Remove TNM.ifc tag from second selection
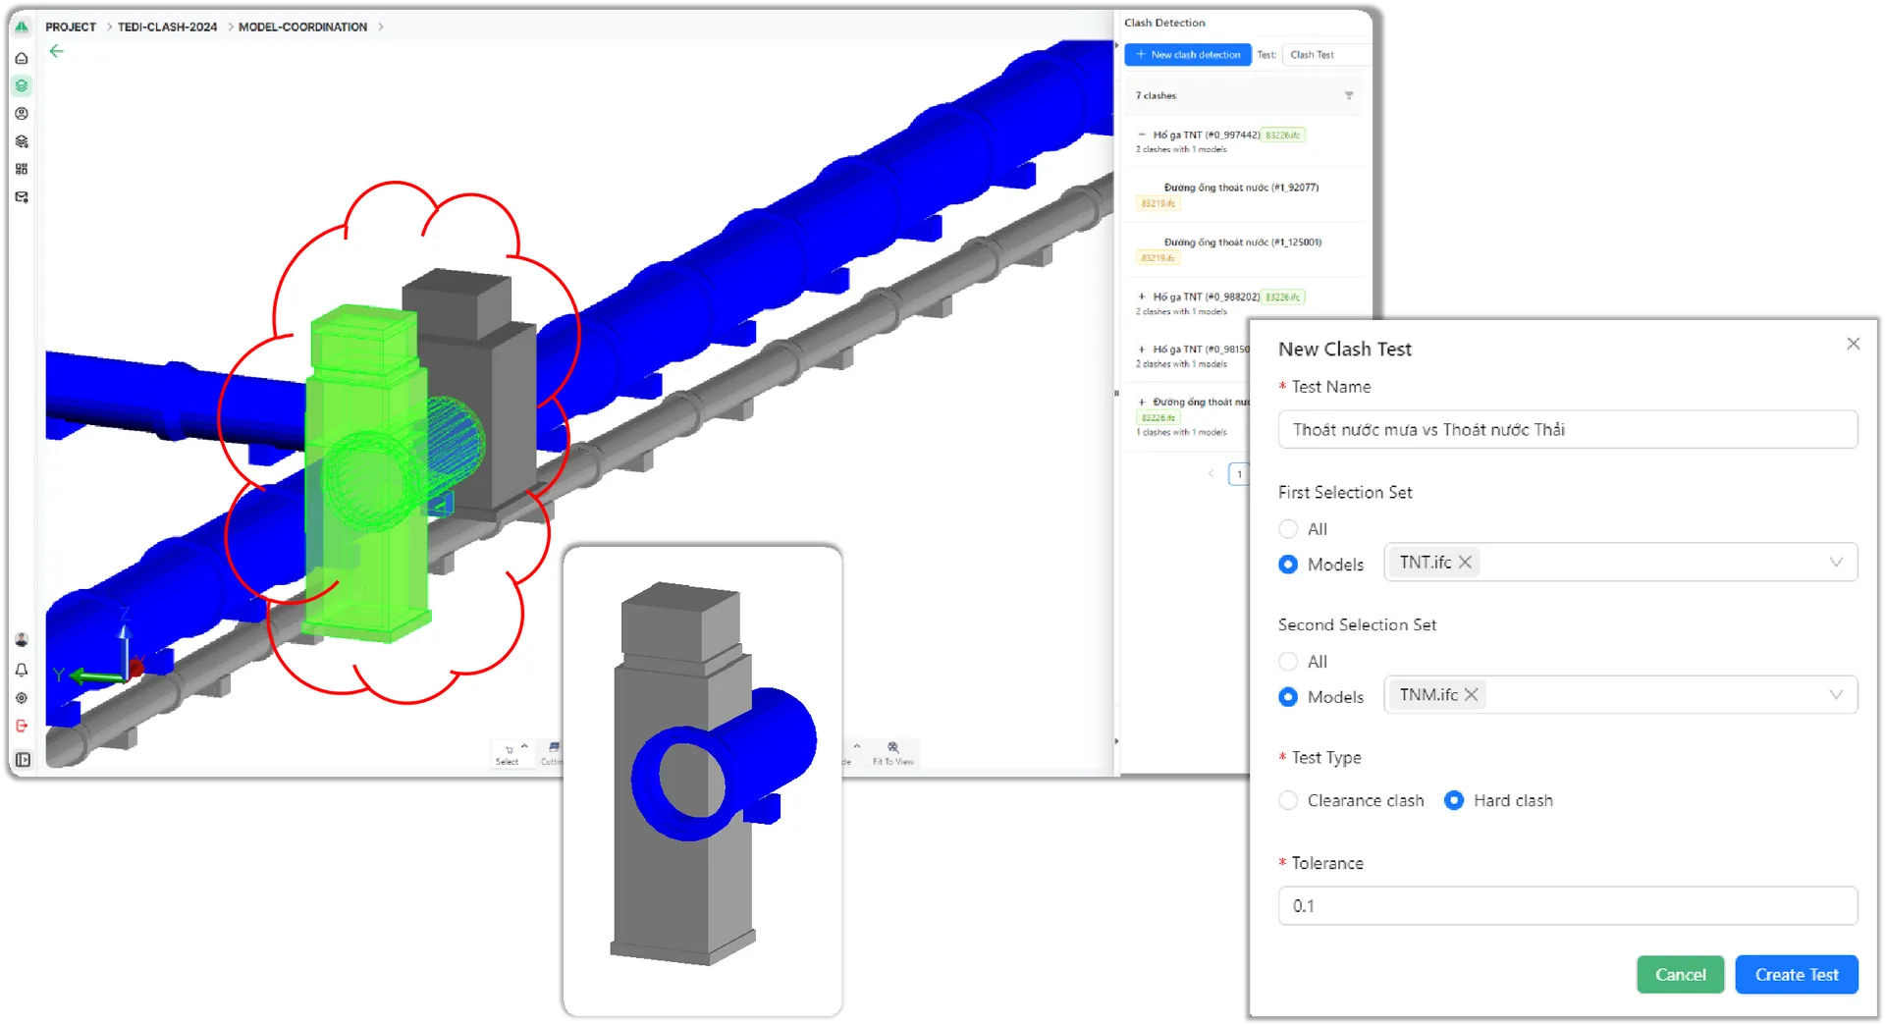 coord(1471,694)
